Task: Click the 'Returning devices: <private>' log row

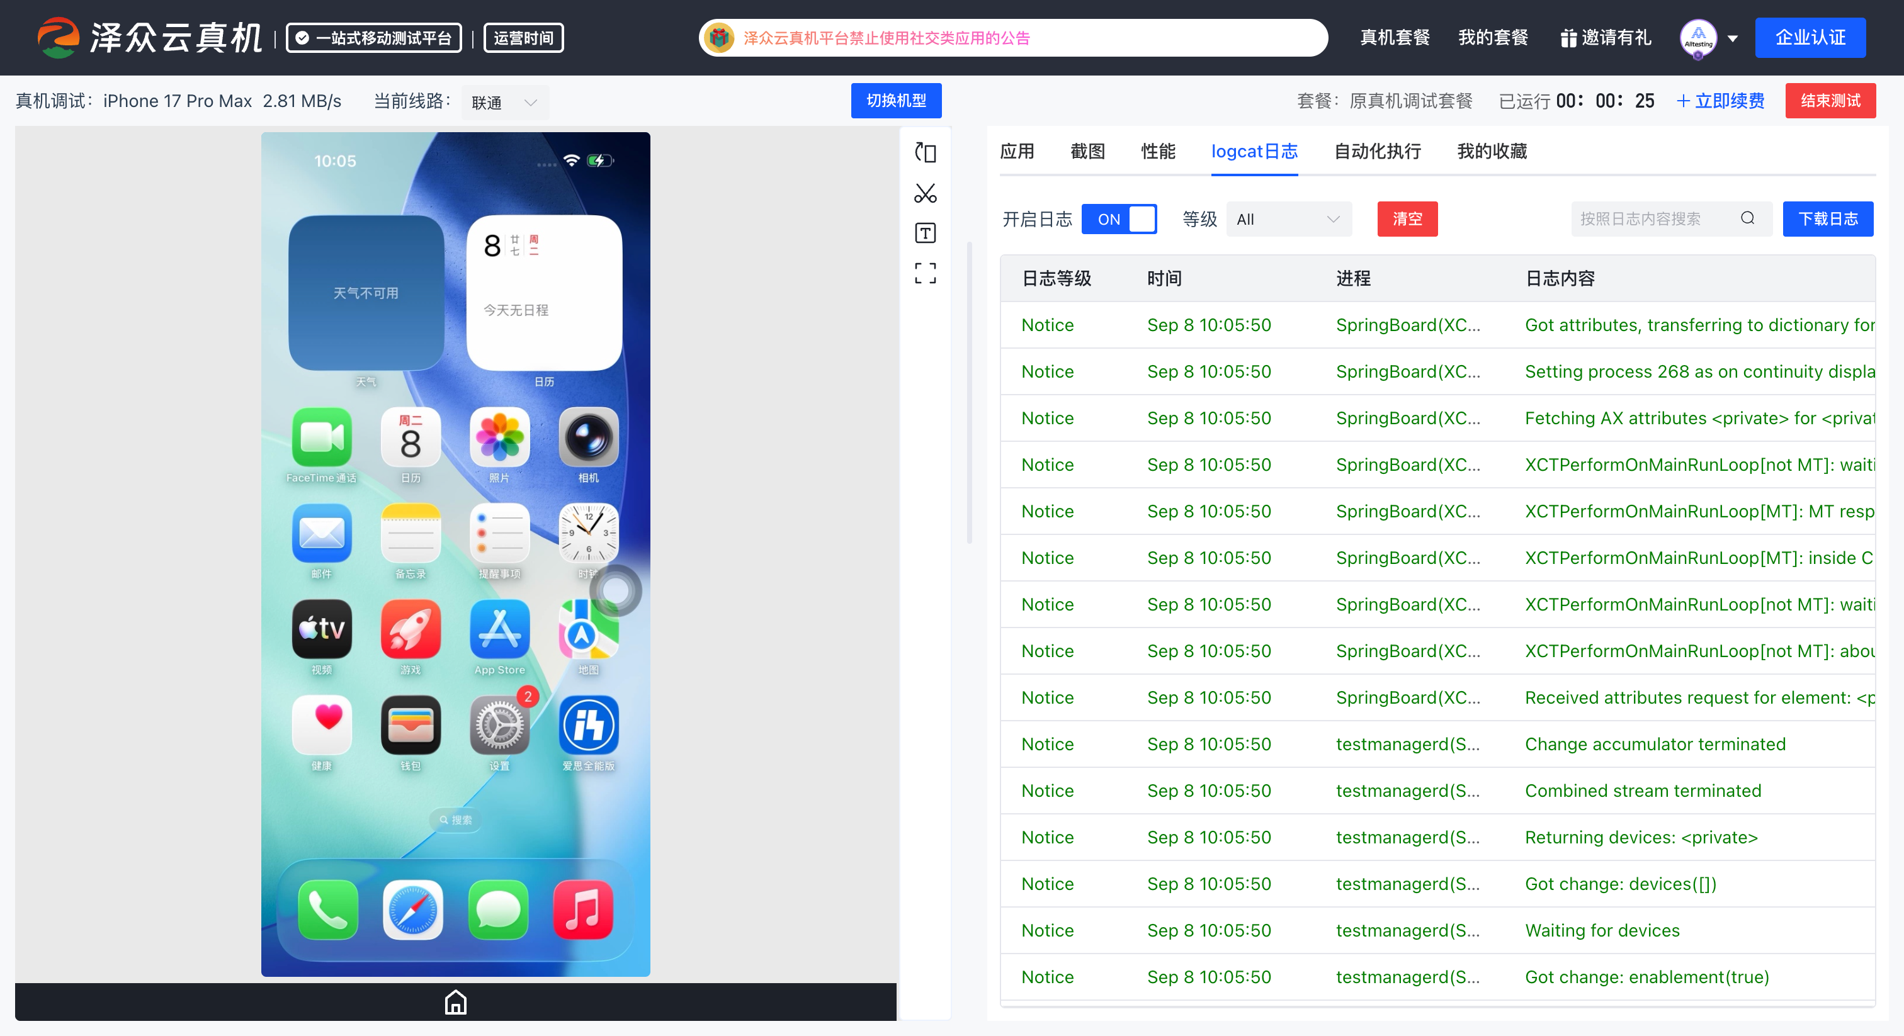Action: (1437, 837)
